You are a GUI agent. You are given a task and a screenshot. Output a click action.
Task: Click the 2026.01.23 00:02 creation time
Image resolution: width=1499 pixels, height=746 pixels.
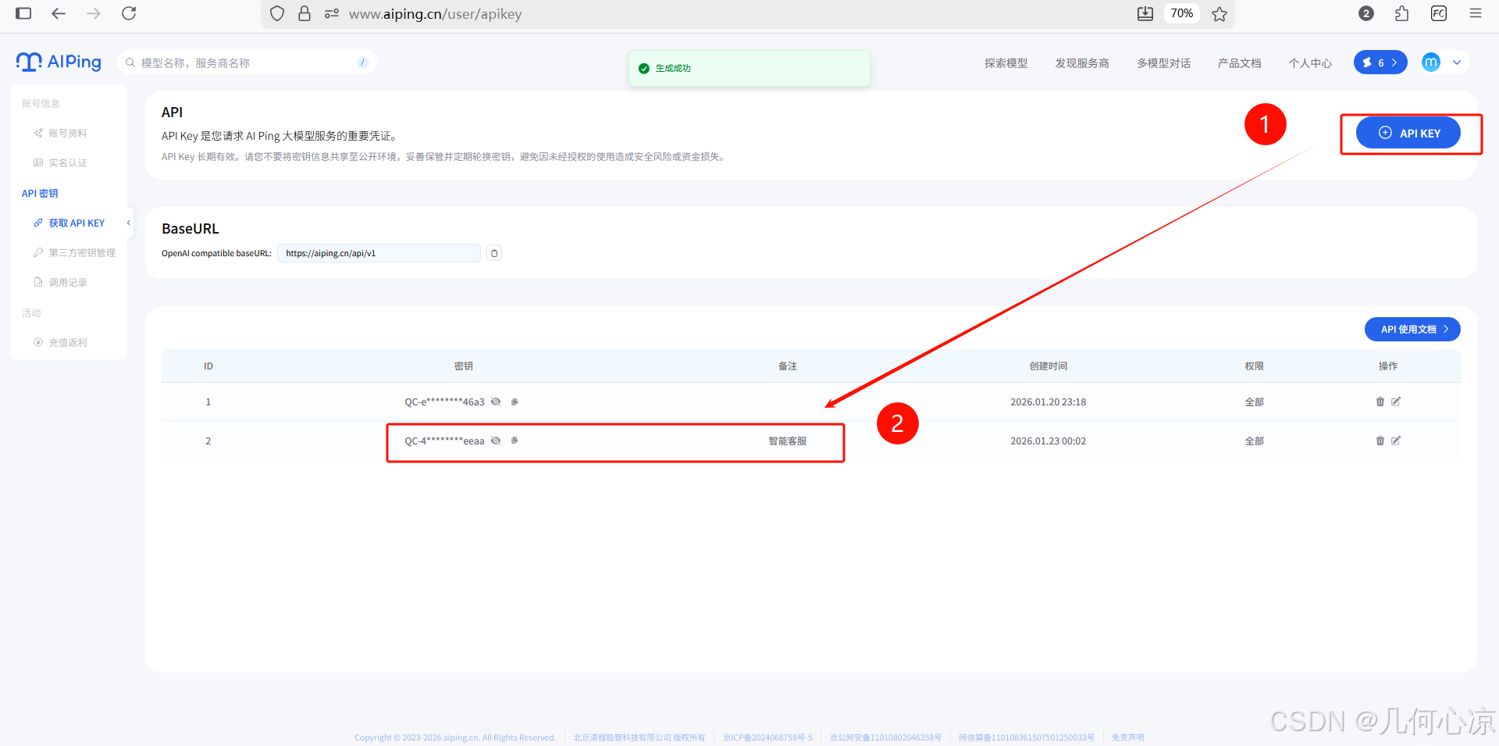tap(1048, 441)
